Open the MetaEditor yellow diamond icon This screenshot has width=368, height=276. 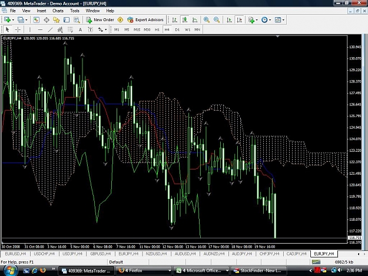pos(120,20)
